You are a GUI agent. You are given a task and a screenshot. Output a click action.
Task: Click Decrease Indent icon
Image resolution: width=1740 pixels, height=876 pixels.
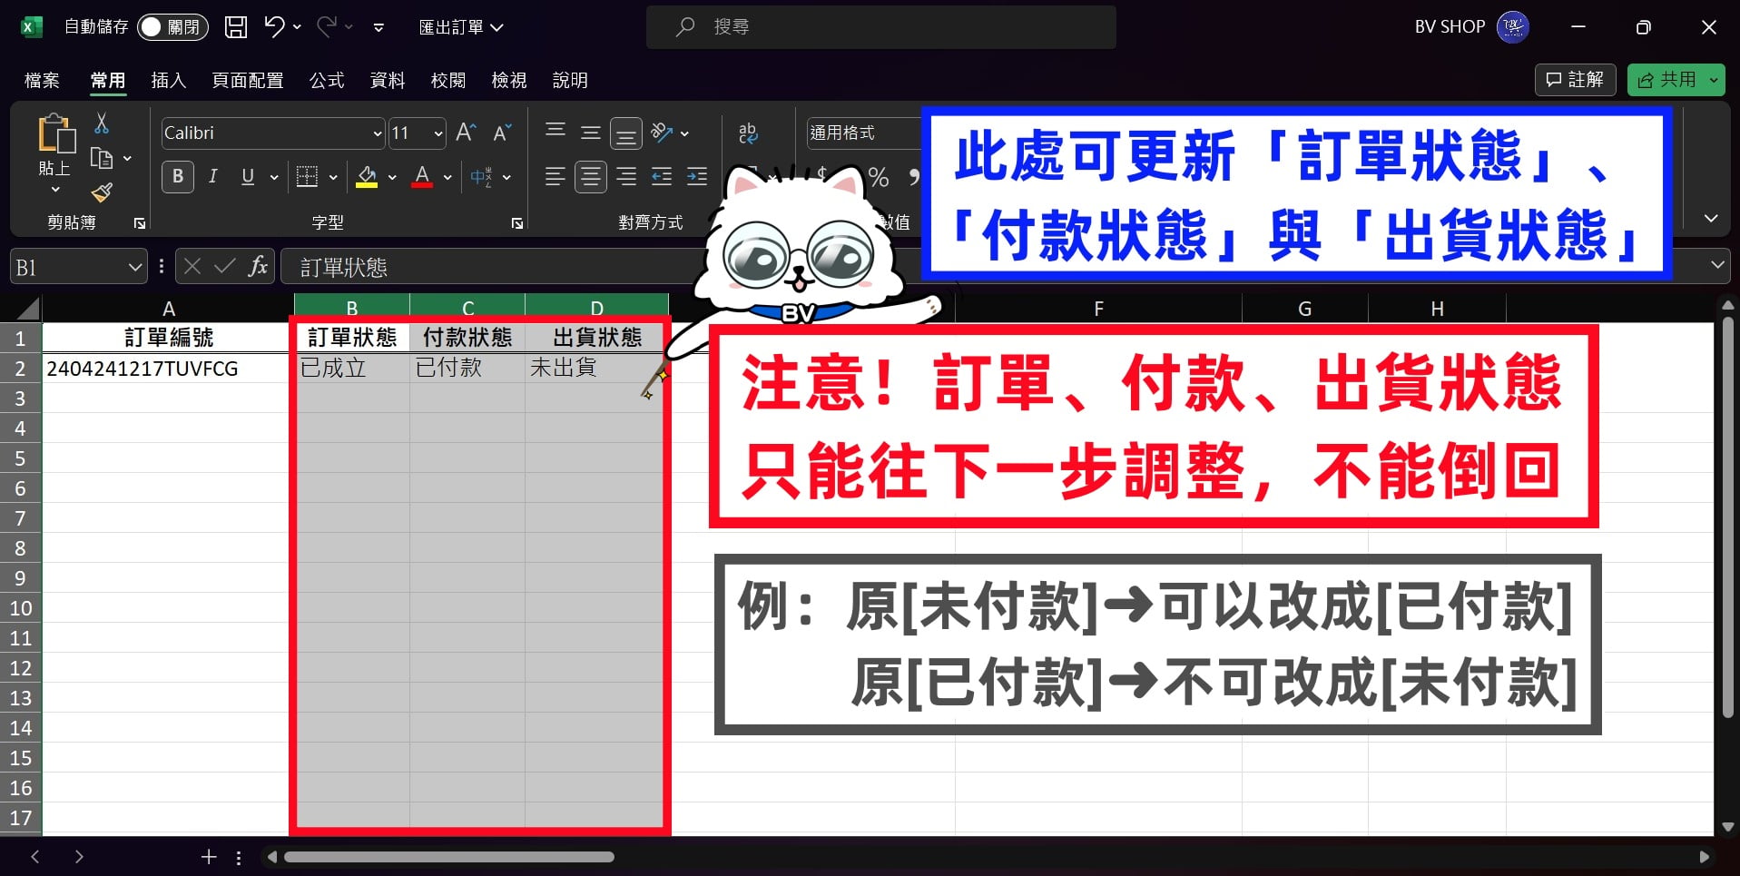pos(662,176)
